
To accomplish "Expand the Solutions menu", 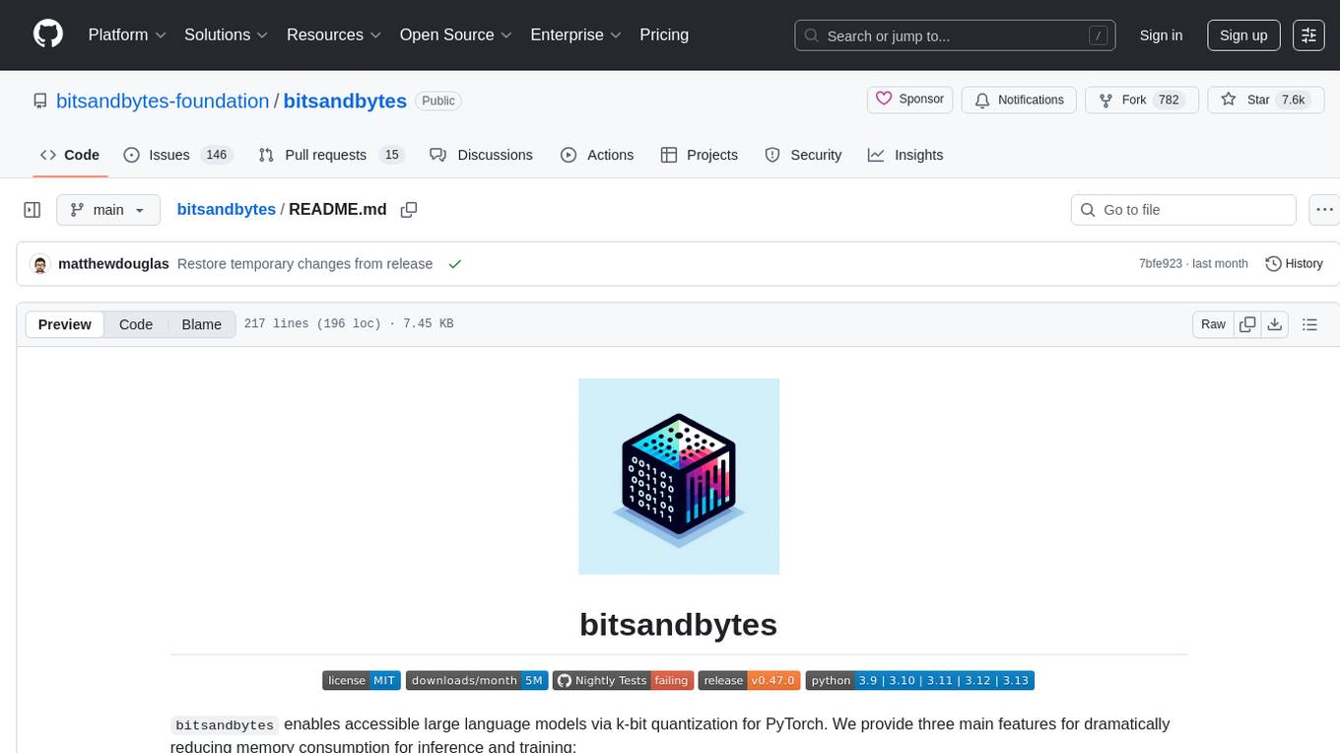I will tap(227, 34).
